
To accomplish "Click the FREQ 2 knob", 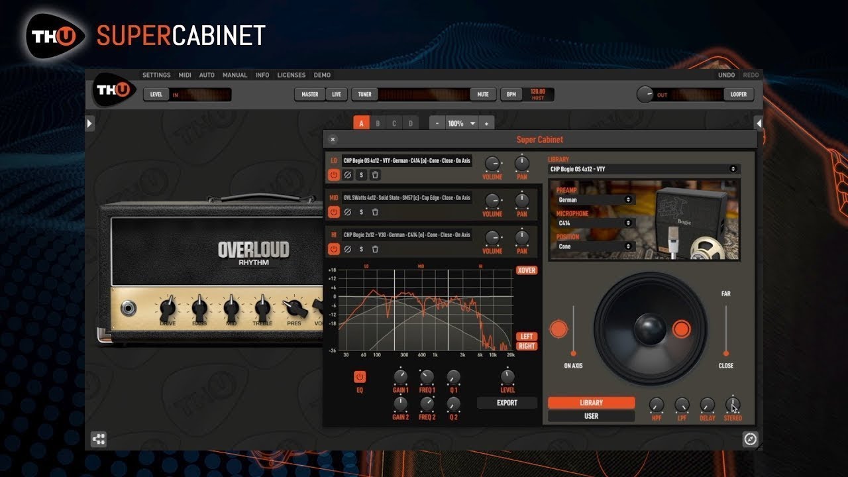I will click(x=427, y=403).
